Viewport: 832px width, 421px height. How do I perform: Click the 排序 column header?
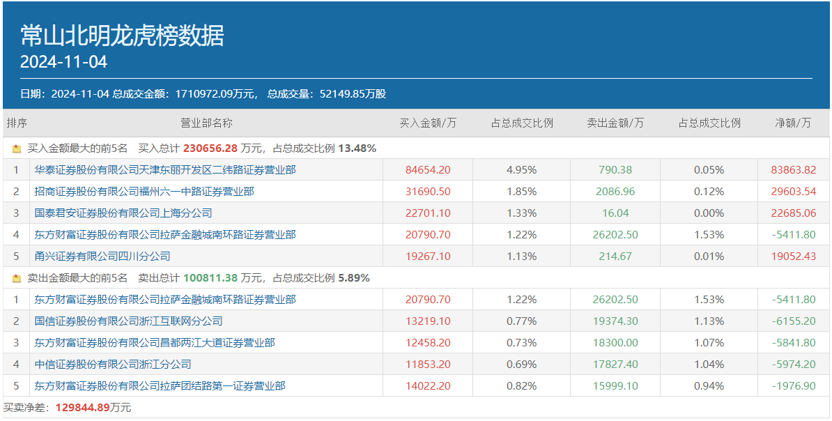point(17,123)
